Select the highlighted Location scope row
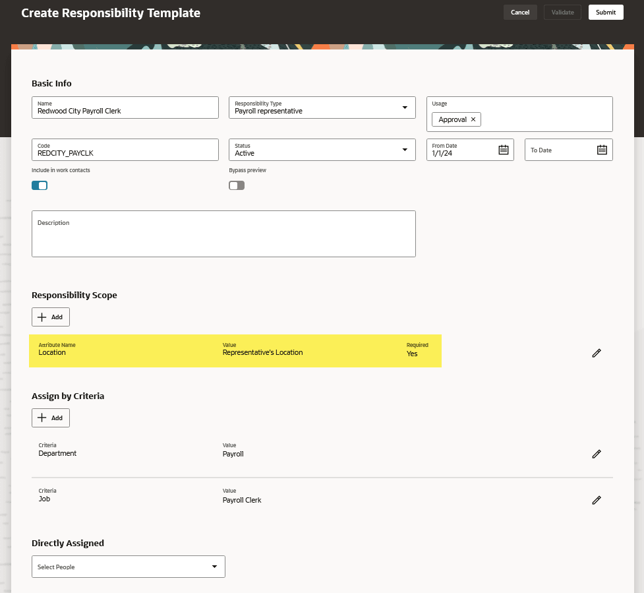Viewport: 644px width, 593px height. 235,351
